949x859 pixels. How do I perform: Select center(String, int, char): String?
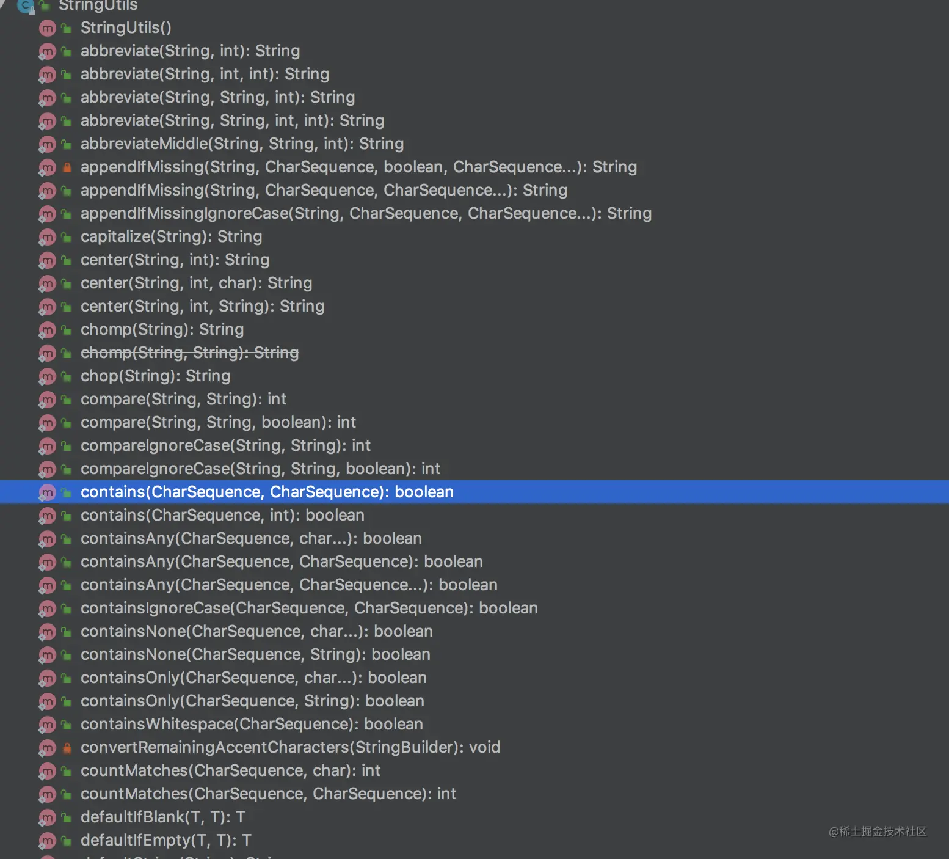[196, 283]
